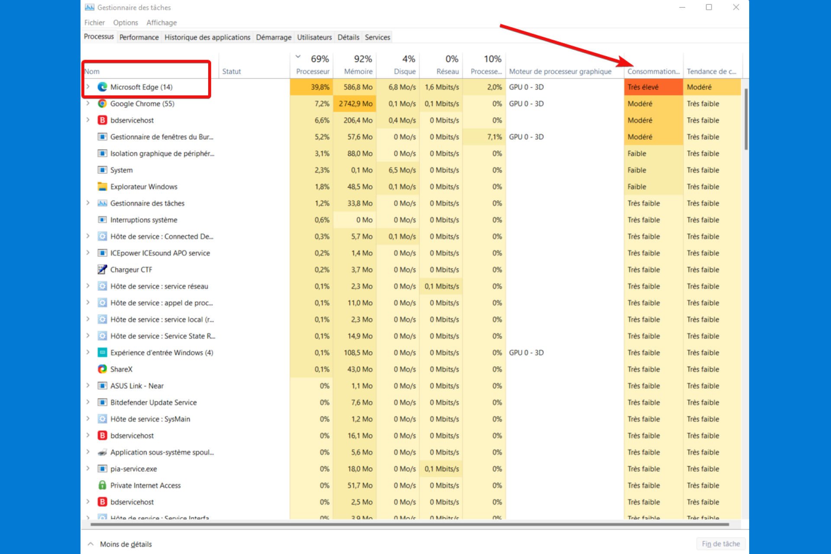The height and width of the screenshot is (554, 831).
Task: Click the System process icon
Action: coord(102,170)
